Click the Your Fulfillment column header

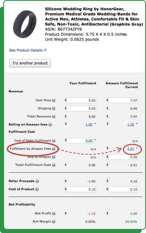coord(83,83)
